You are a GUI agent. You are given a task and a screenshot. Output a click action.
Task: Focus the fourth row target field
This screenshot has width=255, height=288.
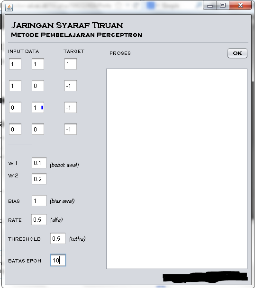point(71,129)
